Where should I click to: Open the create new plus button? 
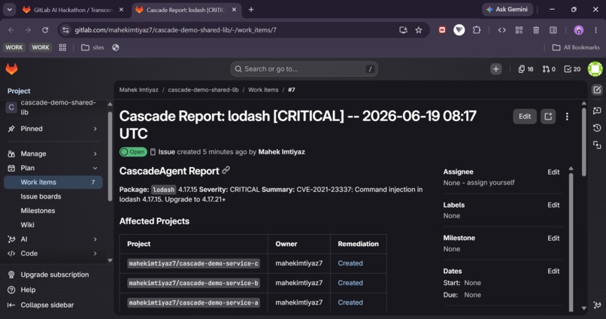tap(496, 69)
